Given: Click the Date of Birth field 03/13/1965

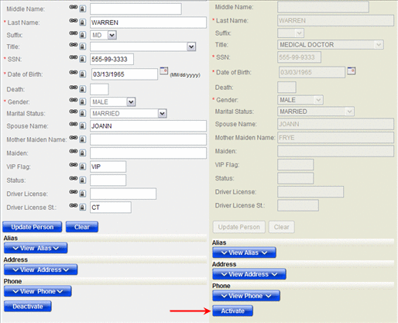Looking at the screenshot, I should 125,74.
